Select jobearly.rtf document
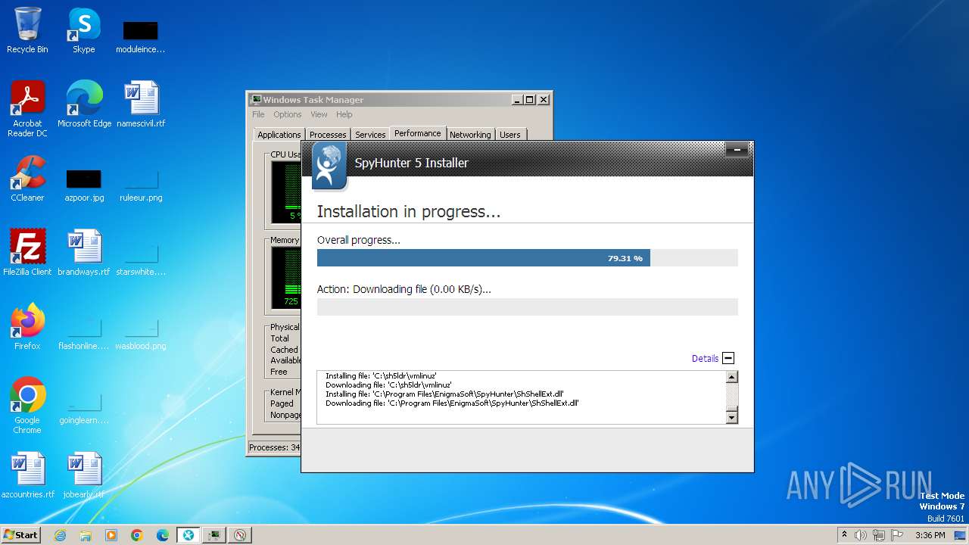The width and height of the screenshot is (969, 545). tap(84, 475)
